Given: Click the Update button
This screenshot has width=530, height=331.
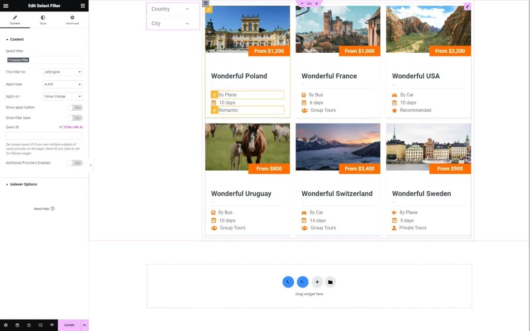Looking at the screenshot, I should [69, 325].
